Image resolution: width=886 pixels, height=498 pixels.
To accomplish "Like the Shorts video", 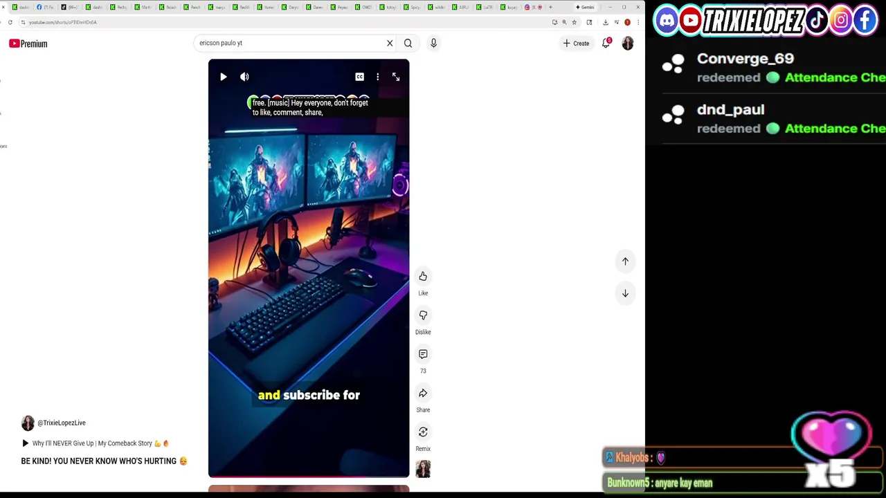I will (423, 277).
